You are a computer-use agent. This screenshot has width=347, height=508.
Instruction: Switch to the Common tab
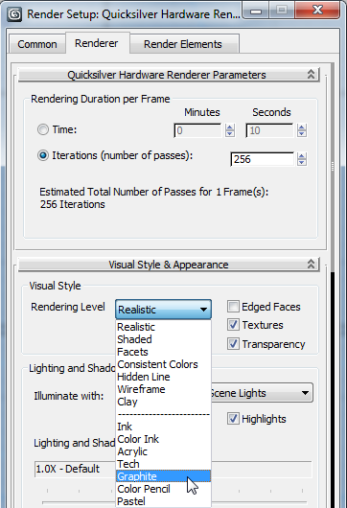pos(37,44)
